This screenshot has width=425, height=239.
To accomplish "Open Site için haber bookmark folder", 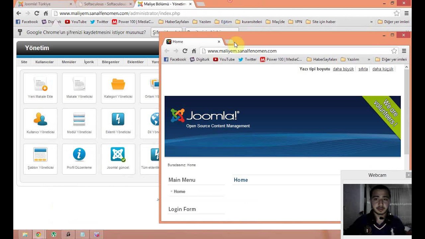I will pyautogui.click(x=320, y=22).
